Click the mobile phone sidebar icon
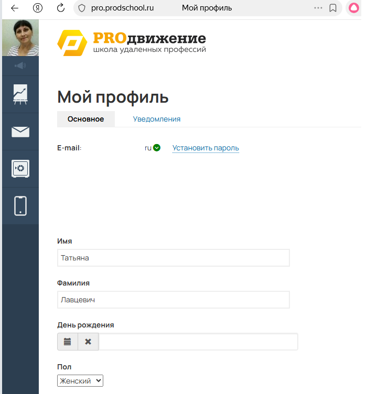 (x=20, y=205)
